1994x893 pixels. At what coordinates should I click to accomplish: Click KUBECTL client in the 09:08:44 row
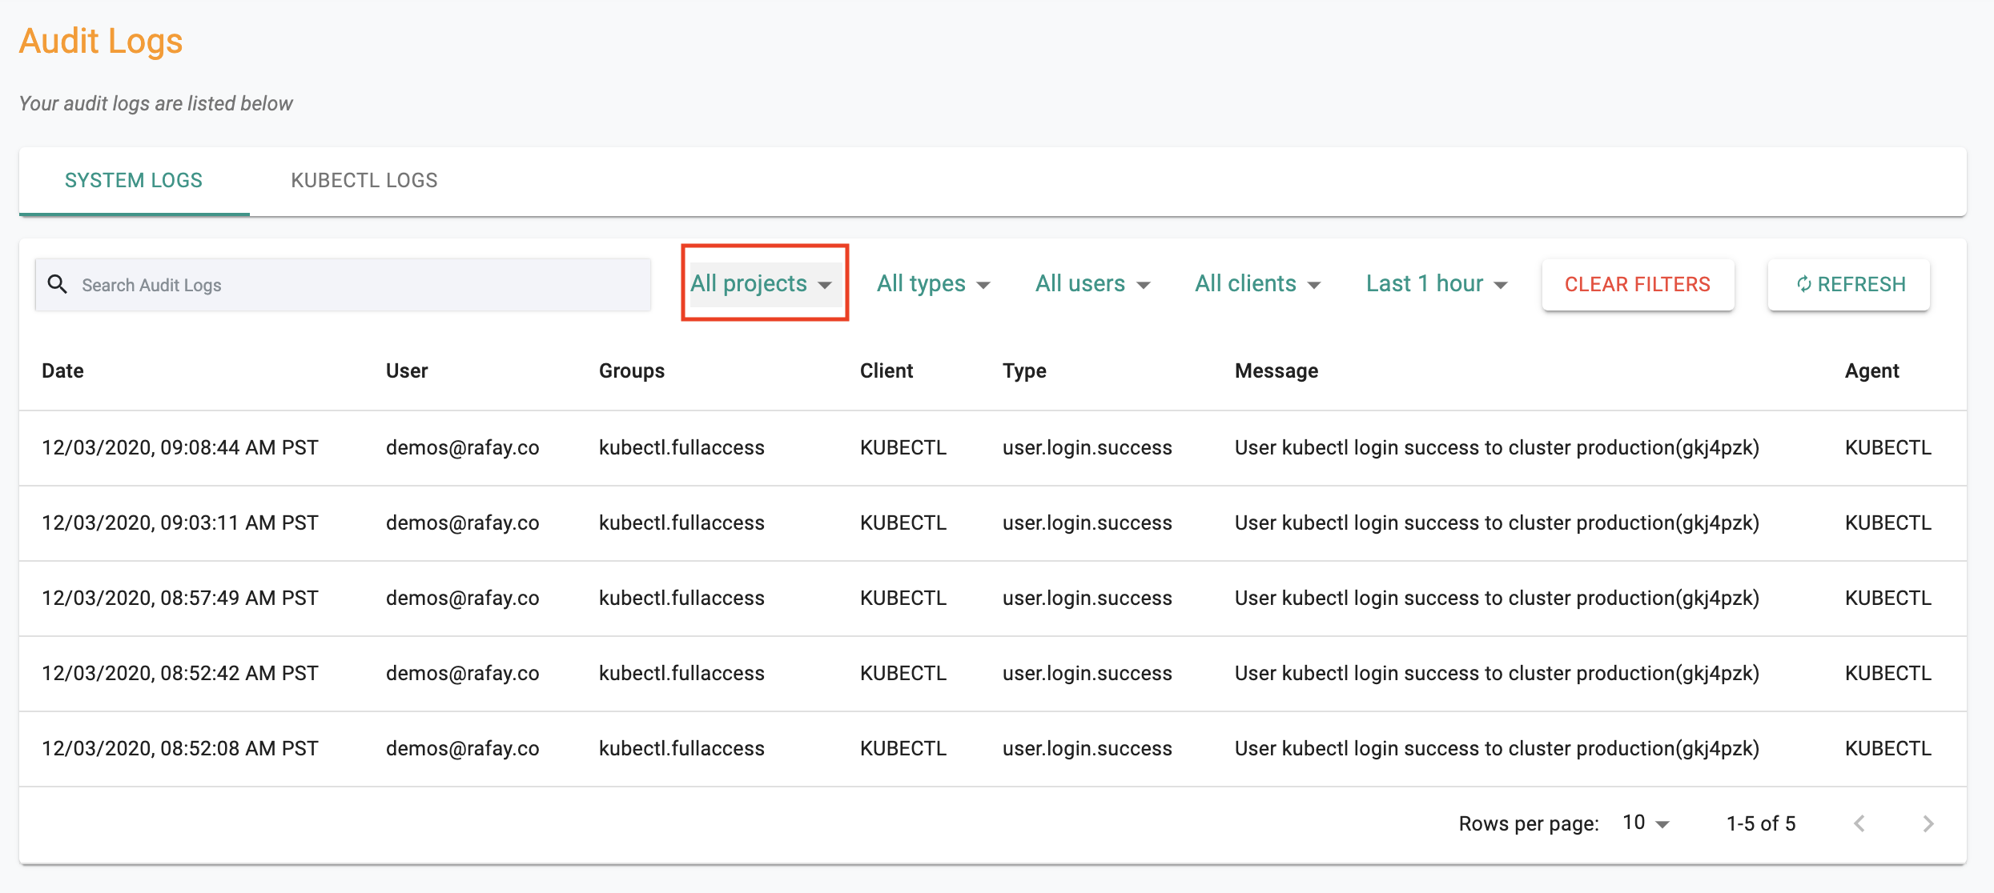pyautogui.click(x=903, y=447)
